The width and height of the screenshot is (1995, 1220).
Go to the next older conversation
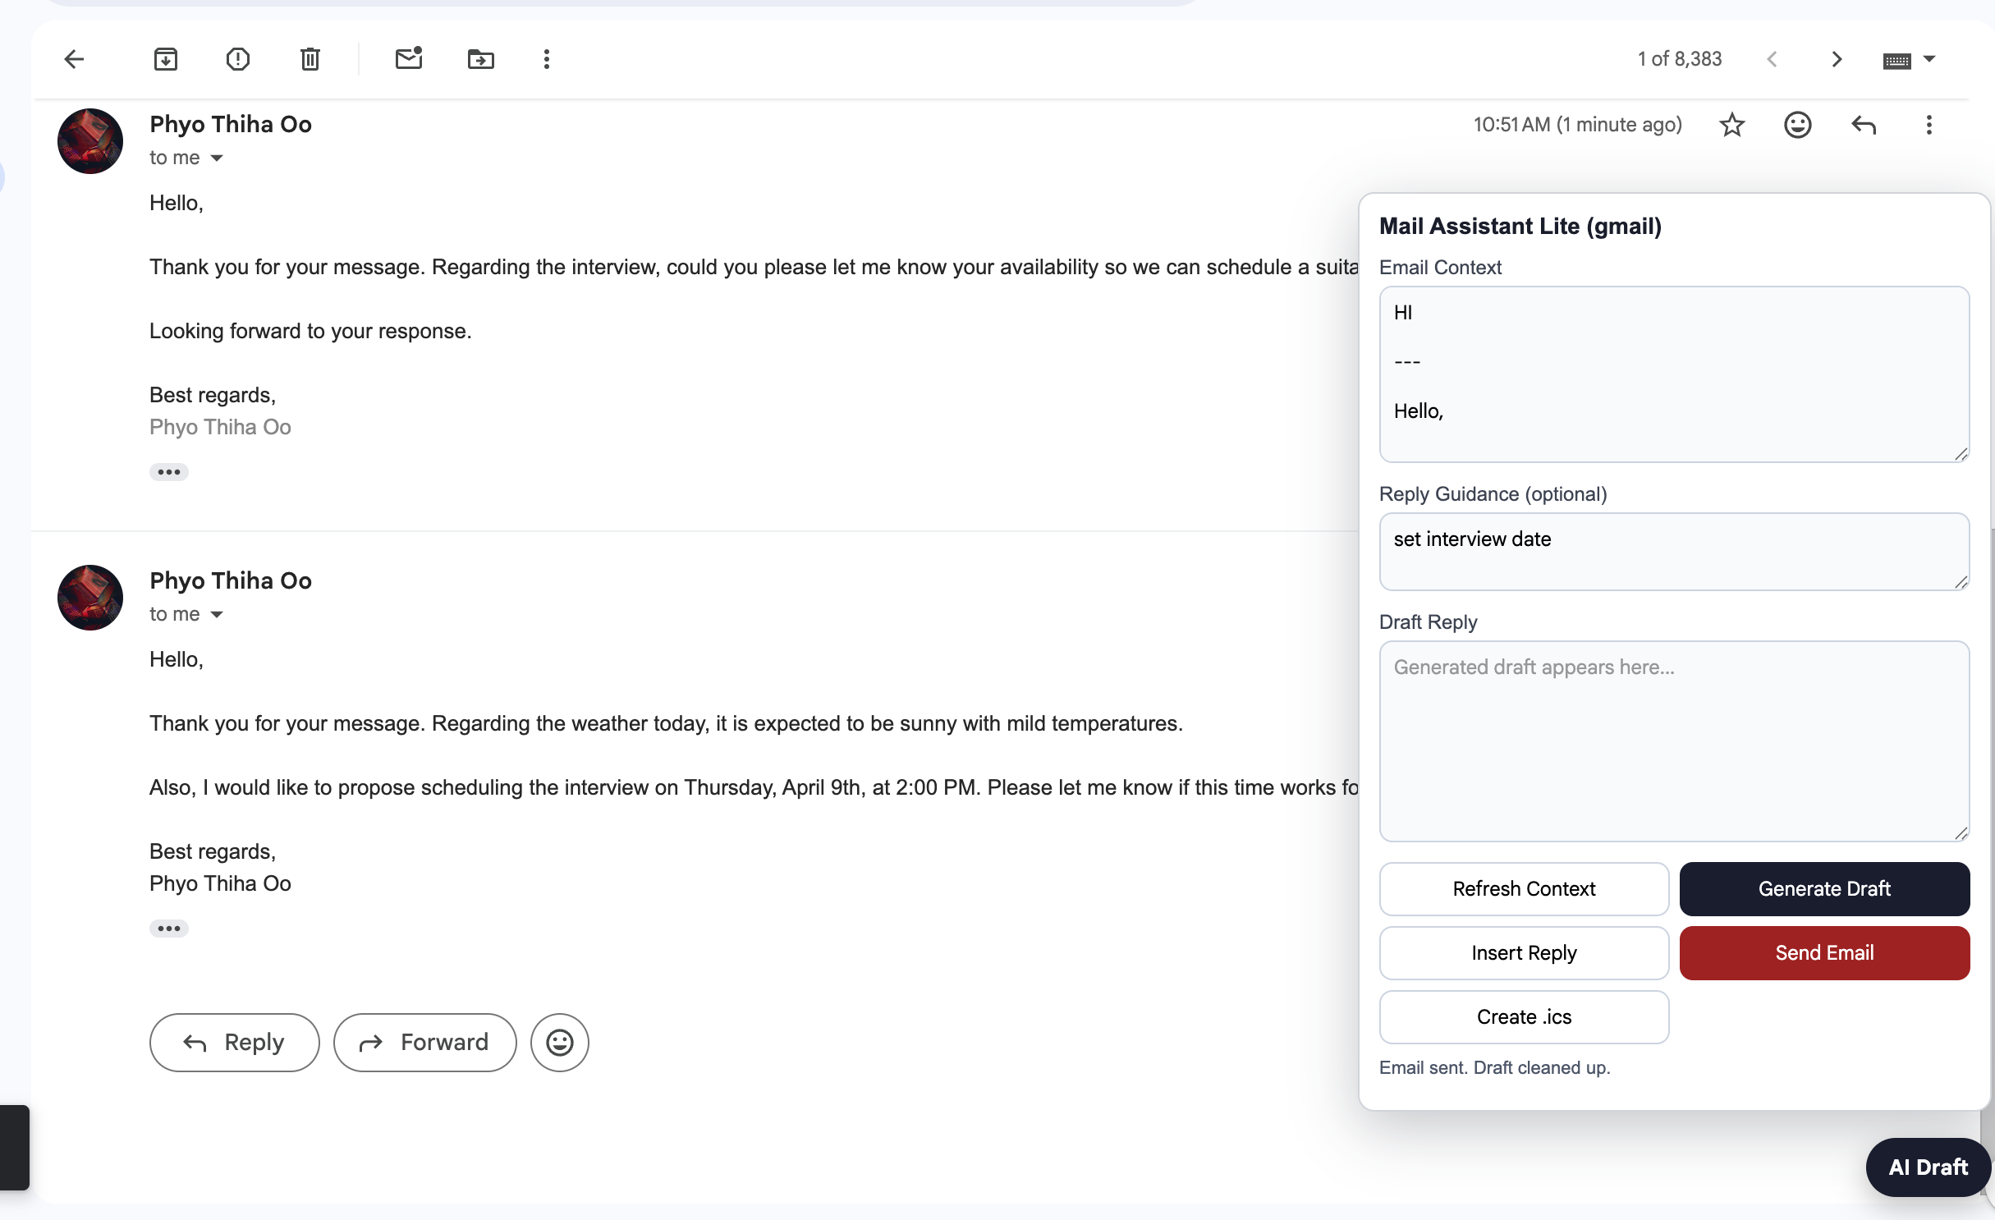coord(1837,59)
